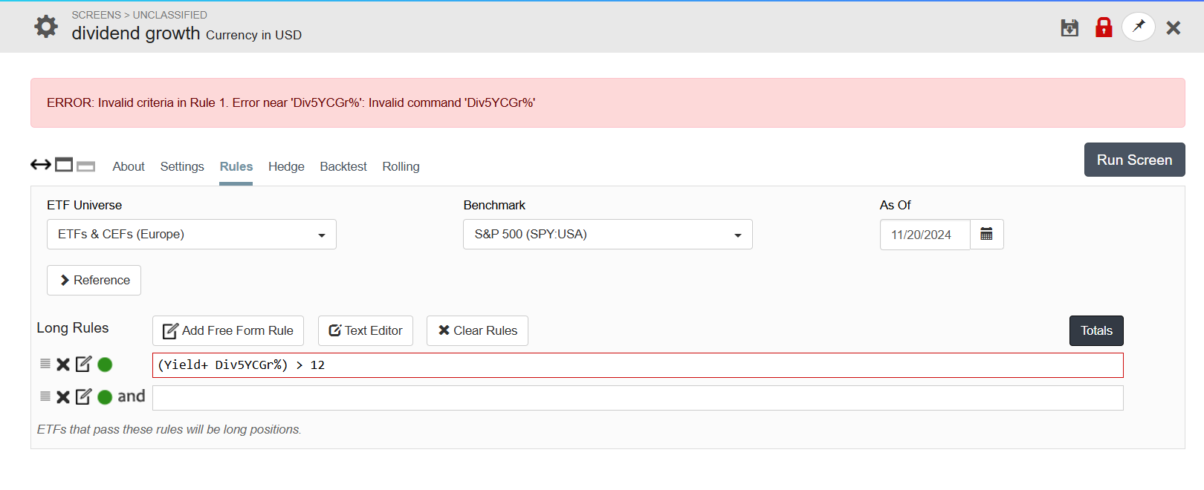Close the dividend growth screen
The height and width of the screenshot is (490, 1204).
(x=1174, y=28)
